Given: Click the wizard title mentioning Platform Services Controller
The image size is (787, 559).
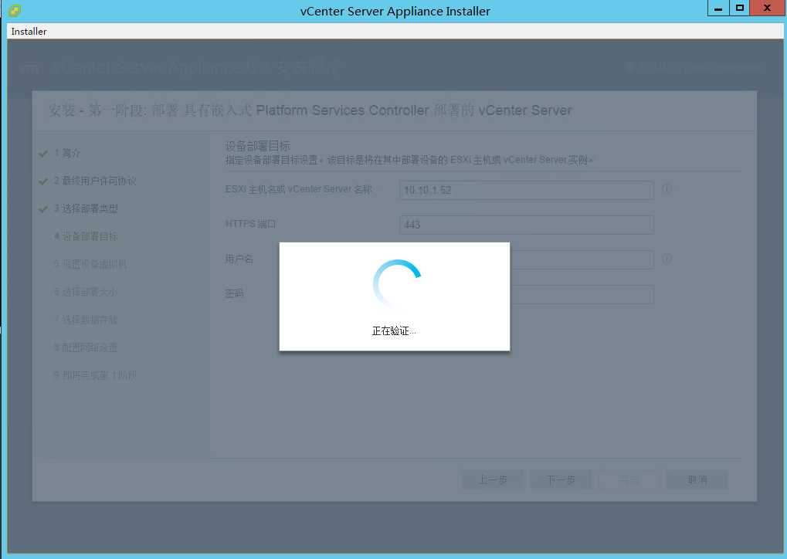Looking at the screenshot, I should click(x=310, y=110).
